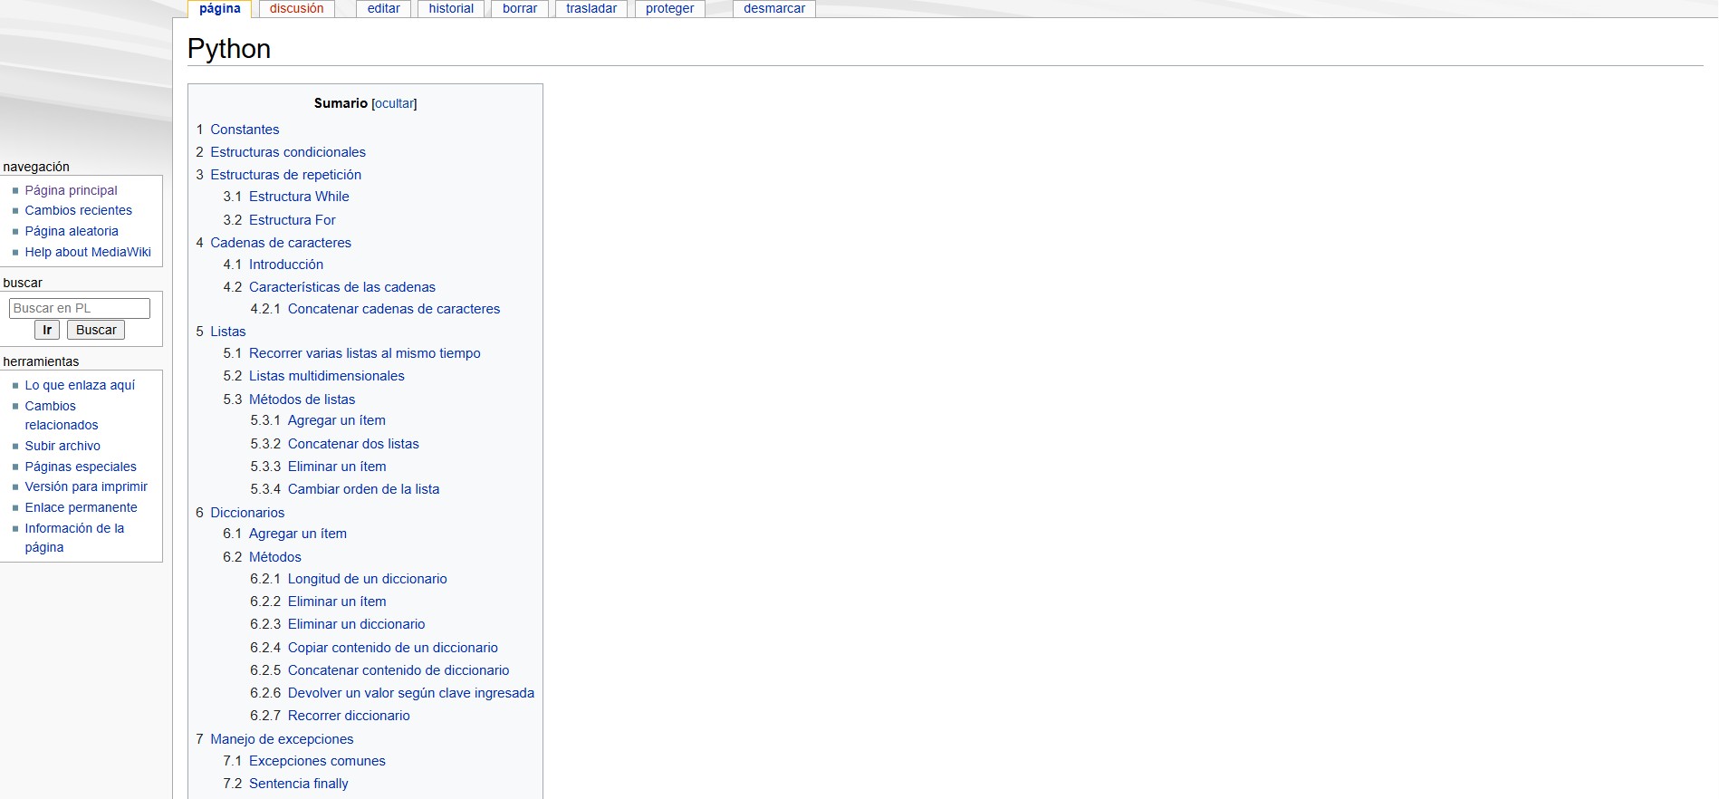Image resolution: width=1719 pixels, height=799 pixels.
Task: Select the 'trasladar' tab
Action: (591, 9)
